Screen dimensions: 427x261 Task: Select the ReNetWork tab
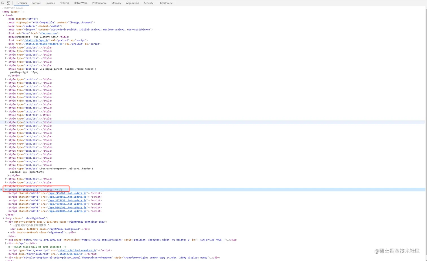pos(81,3)
